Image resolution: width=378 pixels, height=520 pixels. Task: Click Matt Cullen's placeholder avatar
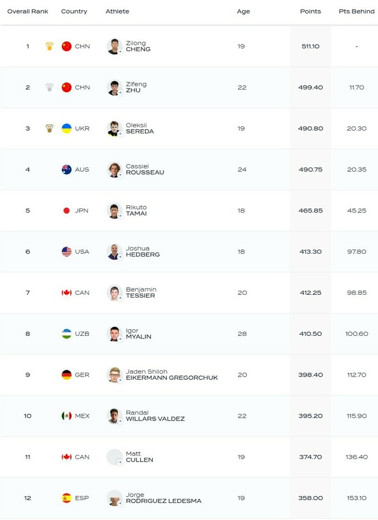point(115,457)
